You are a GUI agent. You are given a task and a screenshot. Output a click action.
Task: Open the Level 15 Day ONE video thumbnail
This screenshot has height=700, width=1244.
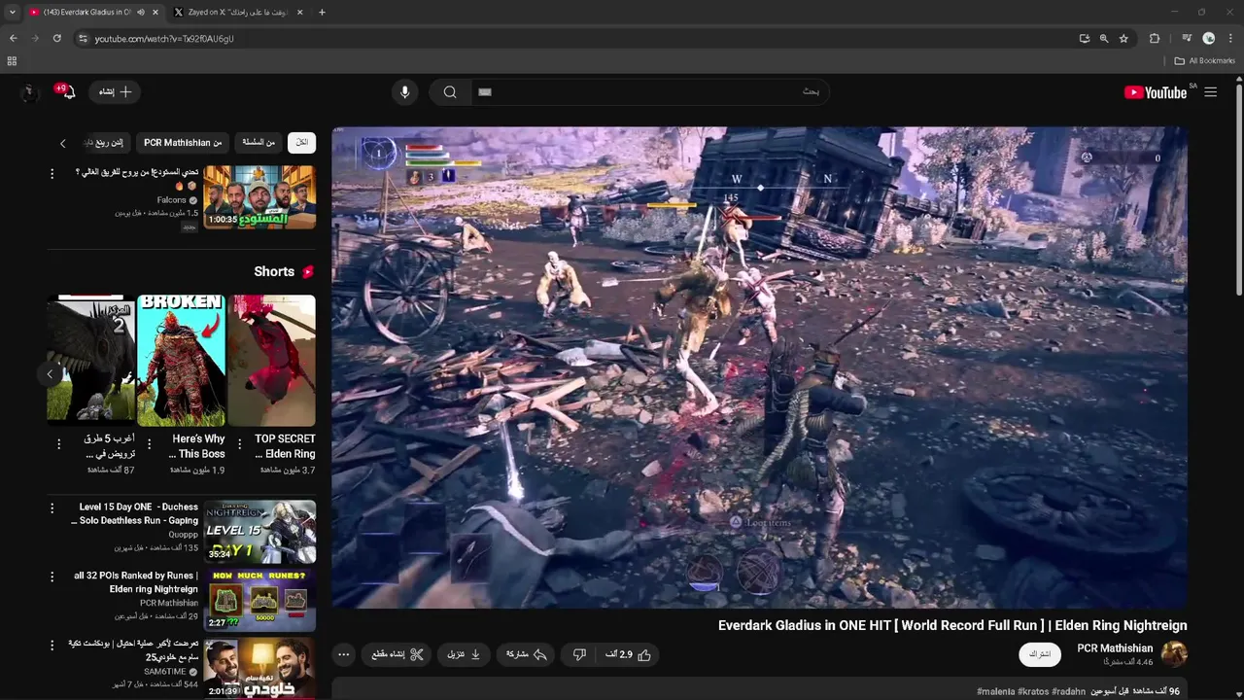[259, 532]
